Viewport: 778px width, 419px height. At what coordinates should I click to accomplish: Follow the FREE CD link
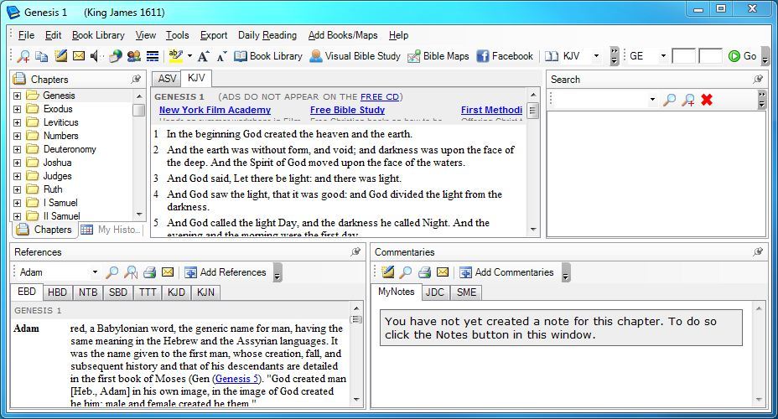(x=380, y=96)
